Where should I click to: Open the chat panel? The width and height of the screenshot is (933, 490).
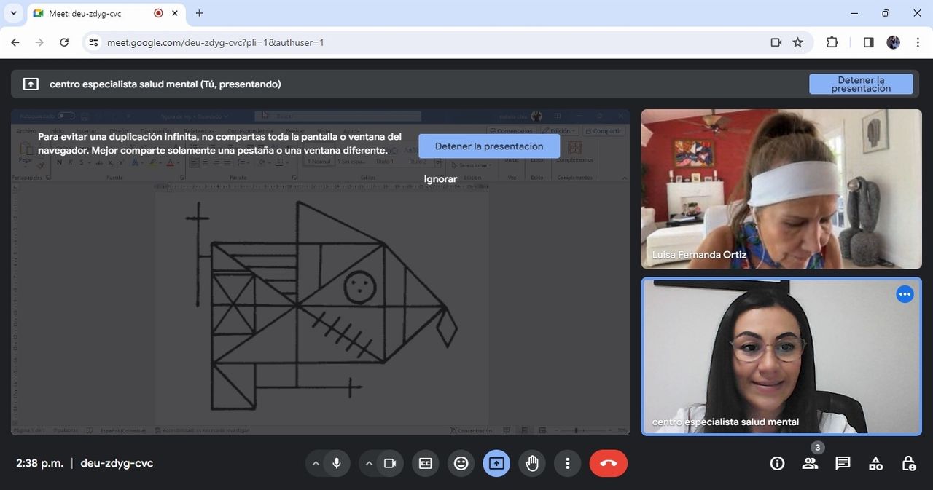tap(843, 463)
